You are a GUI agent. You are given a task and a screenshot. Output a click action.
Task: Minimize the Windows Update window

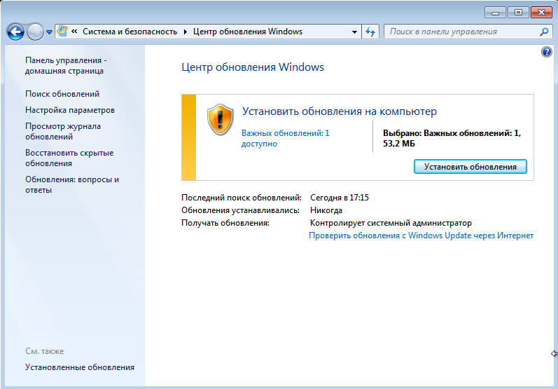pos(496,13)
